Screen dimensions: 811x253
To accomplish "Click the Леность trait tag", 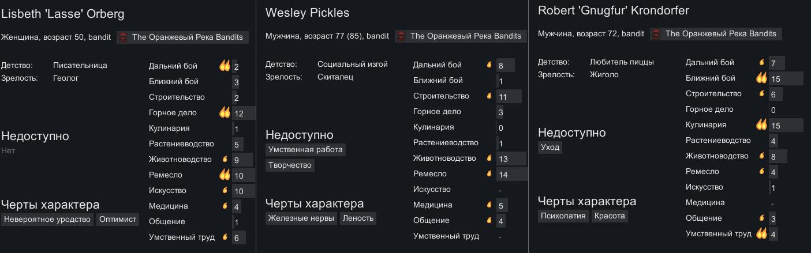I will pos(358,218).
